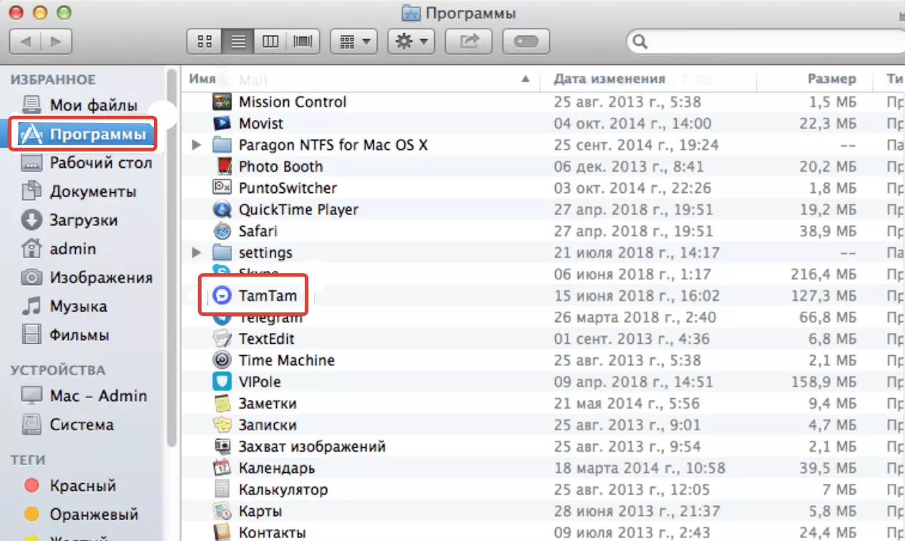Click the Share toolbar button

click(x=468, y=41)
